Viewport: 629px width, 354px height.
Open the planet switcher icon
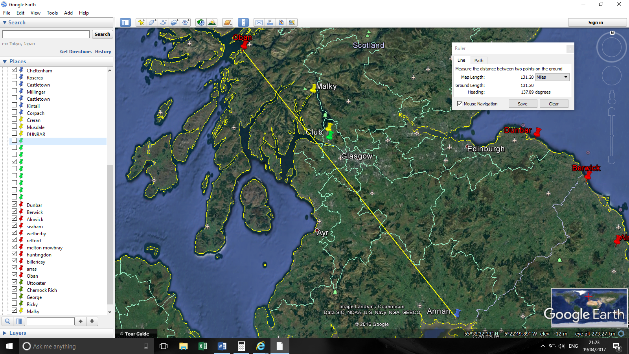pyautogui.click(x=228, y=22)
